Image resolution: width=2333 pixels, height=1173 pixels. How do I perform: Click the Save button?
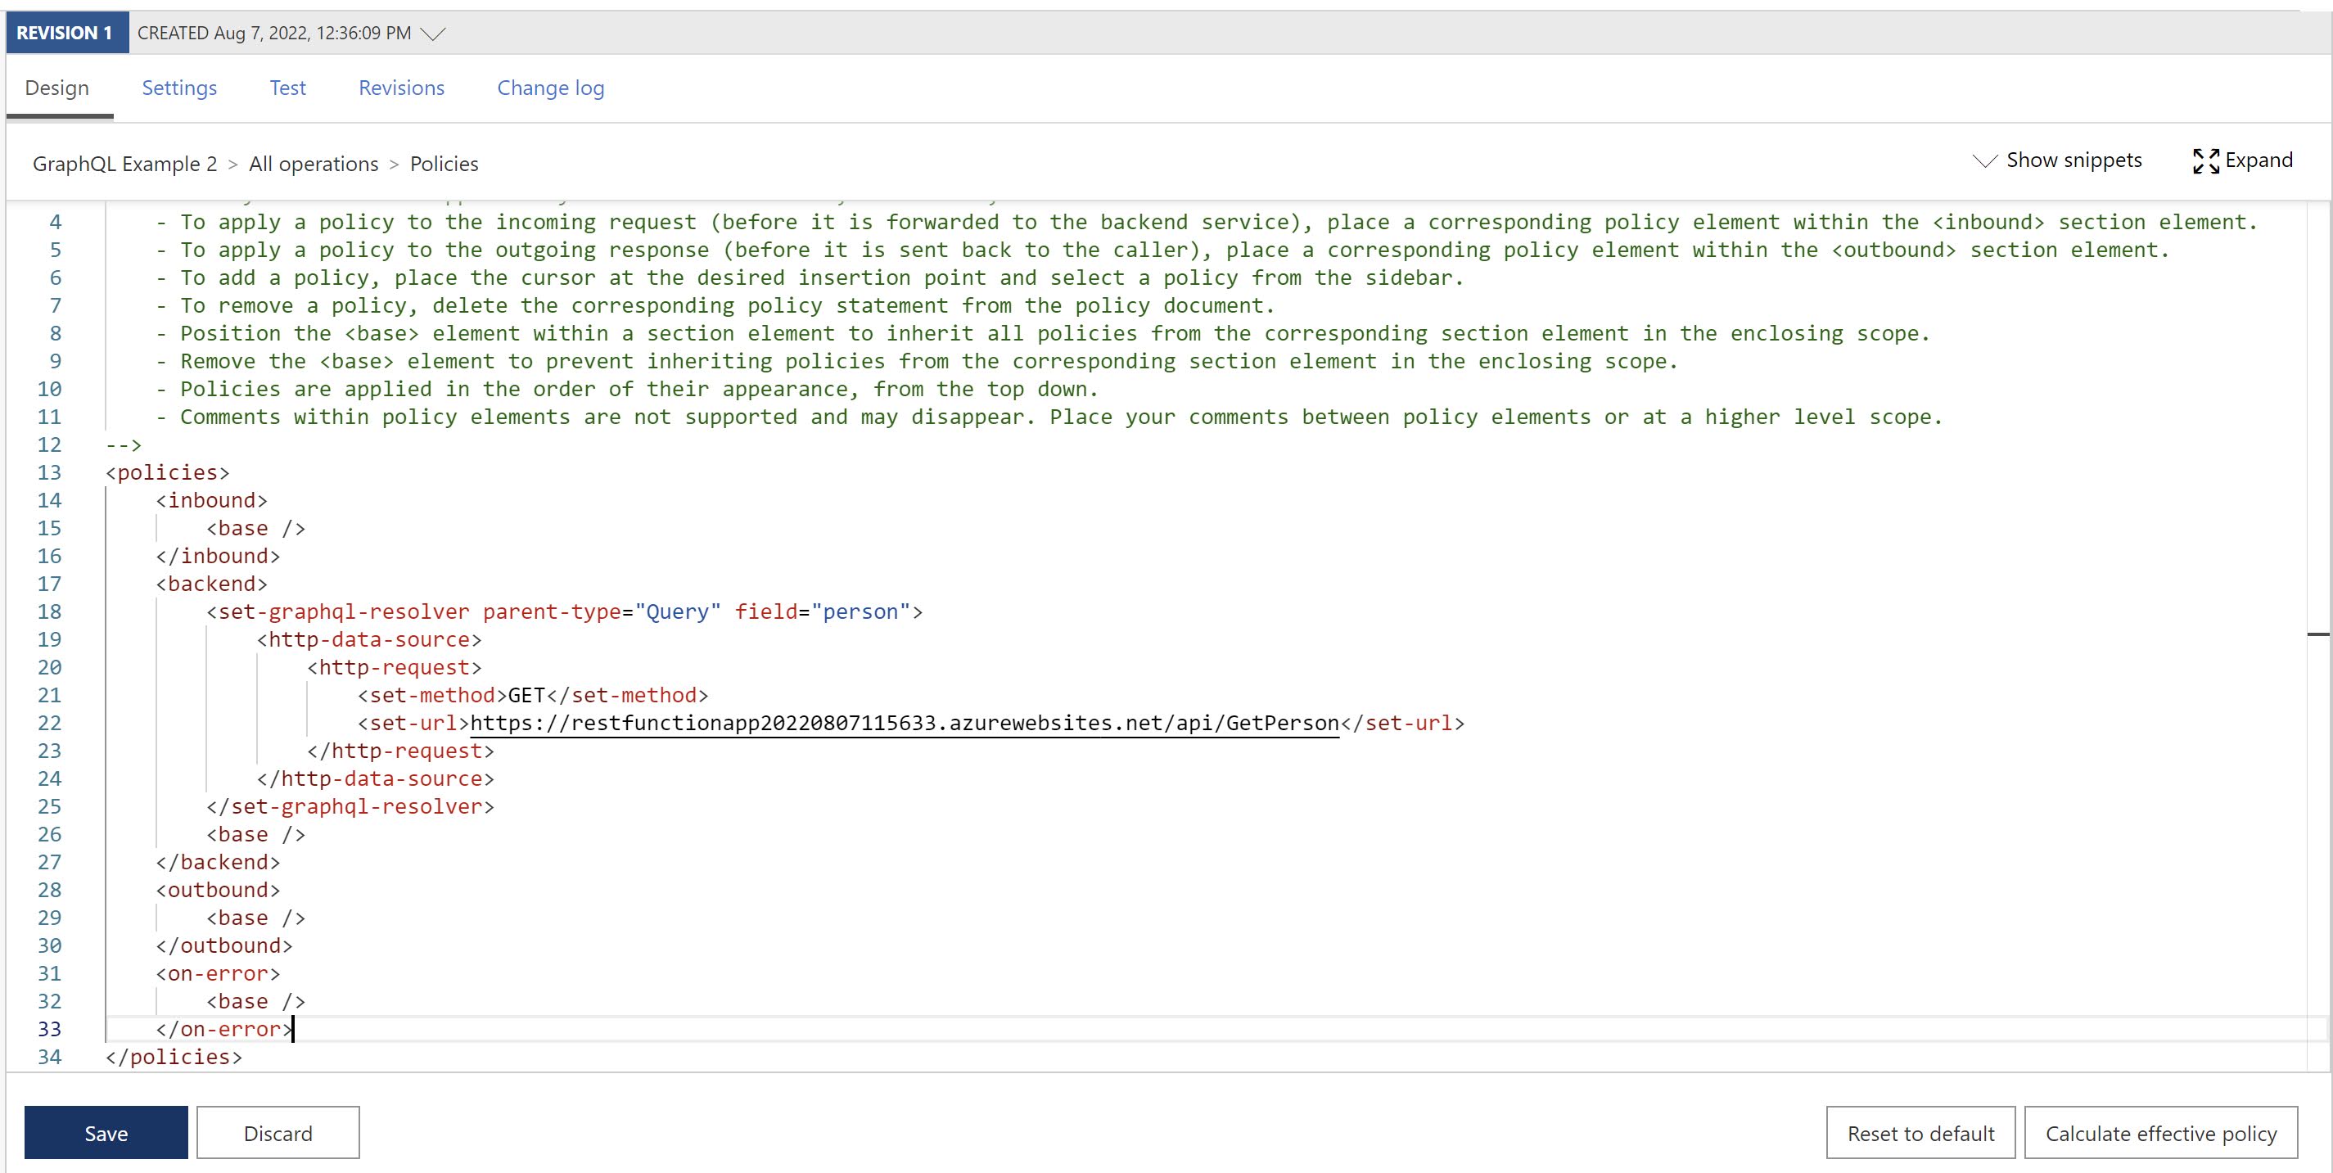pos(106,1132)
